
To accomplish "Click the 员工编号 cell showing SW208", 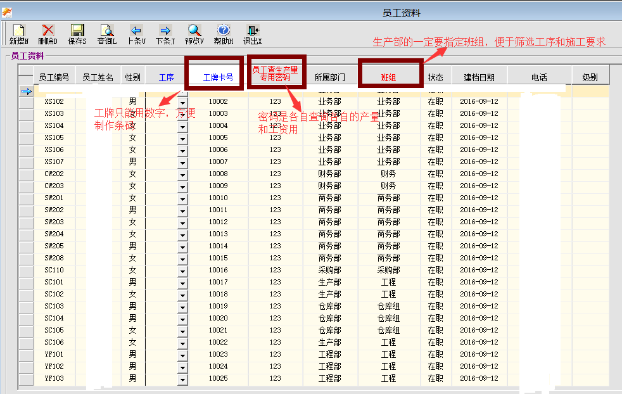I will [54, 258].
